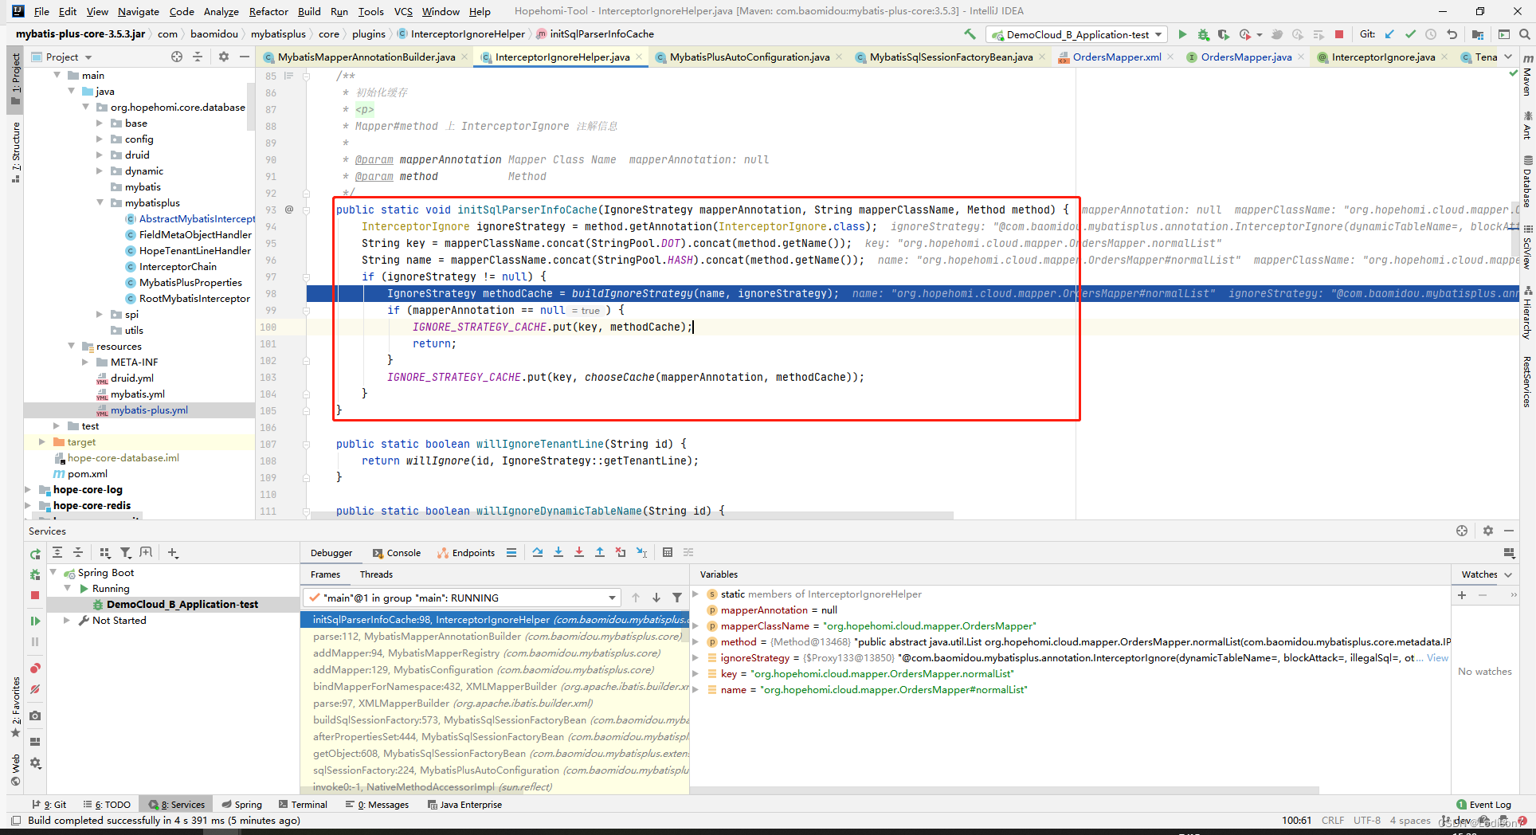Open Database side tool window
Image resolution: width=1536 pixels, height=835 pixels.
pyautogui.click(x=1527, y=182)
